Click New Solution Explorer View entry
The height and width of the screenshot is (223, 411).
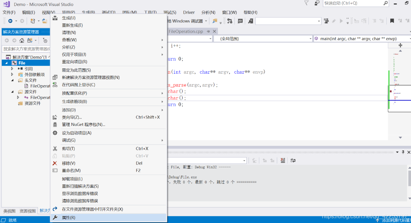109,77
